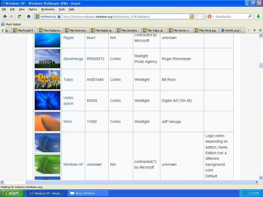This screenshot has height=197, width=263.
Task: Open the Tulips wallpaper link
Action: tap(68, 80)
